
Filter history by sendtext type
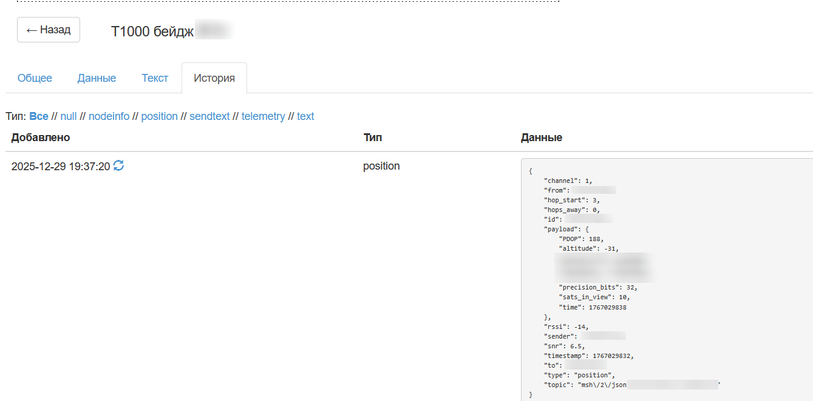point(209,116)
